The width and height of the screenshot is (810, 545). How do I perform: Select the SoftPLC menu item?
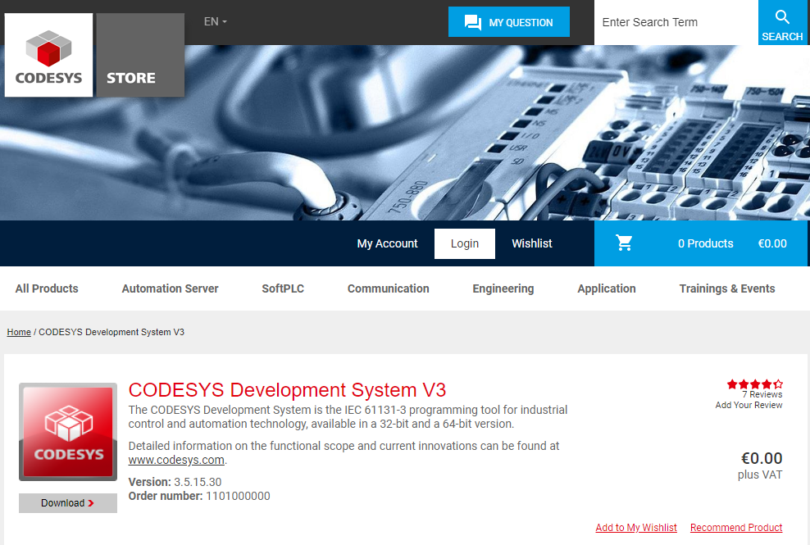(x=283, y=288)
